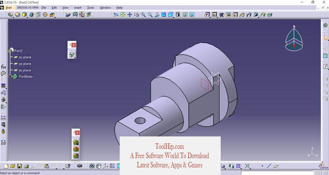Click the Create Multi-View icon
Screen dimensions: 329x175
164,15
